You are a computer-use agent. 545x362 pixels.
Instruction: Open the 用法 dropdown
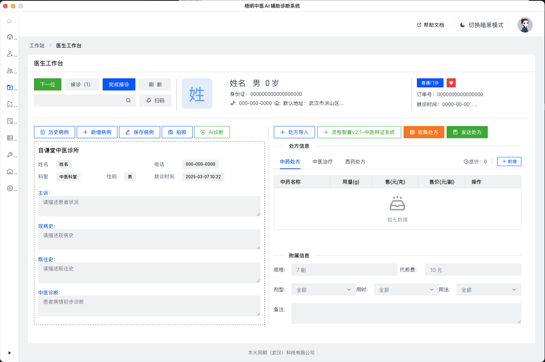(488, 290)
